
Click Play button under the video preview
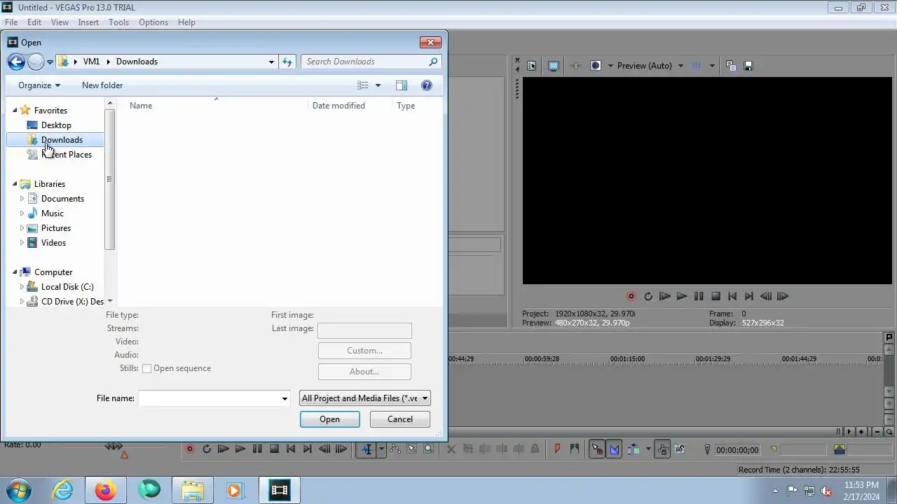coord(682,296)
